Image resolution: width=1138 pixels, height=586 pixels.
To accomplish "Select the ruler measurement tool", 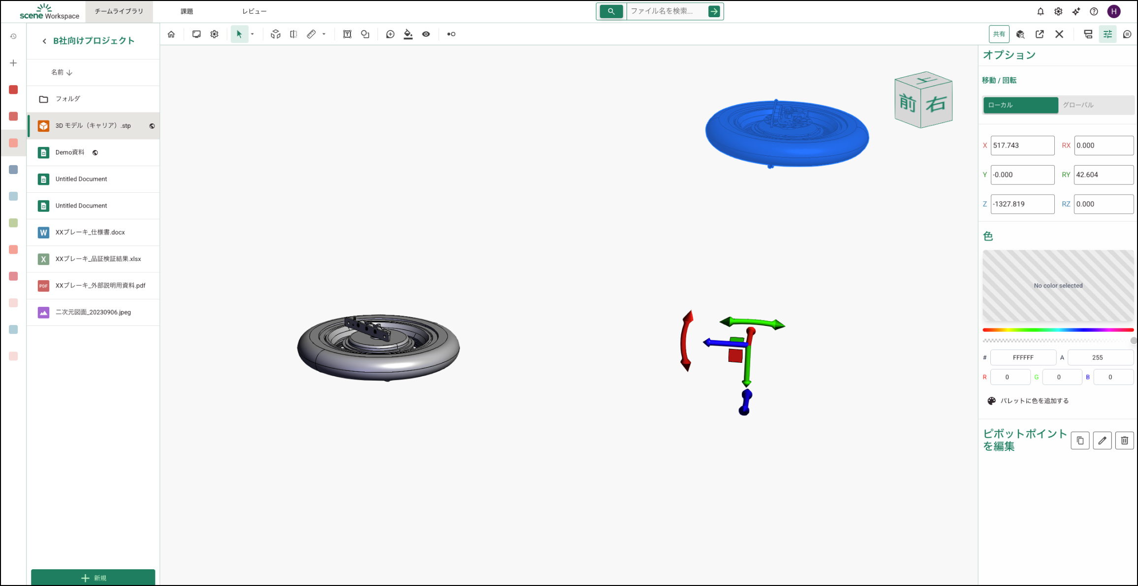I will (311, 34).
